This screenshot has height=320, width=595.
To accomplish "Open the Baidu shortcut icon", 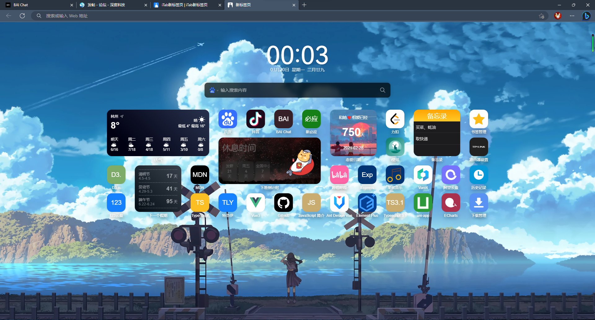I will (x=228, y=119).
